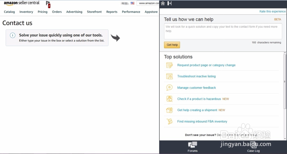Click the Top solutions heading

[178, 57]
